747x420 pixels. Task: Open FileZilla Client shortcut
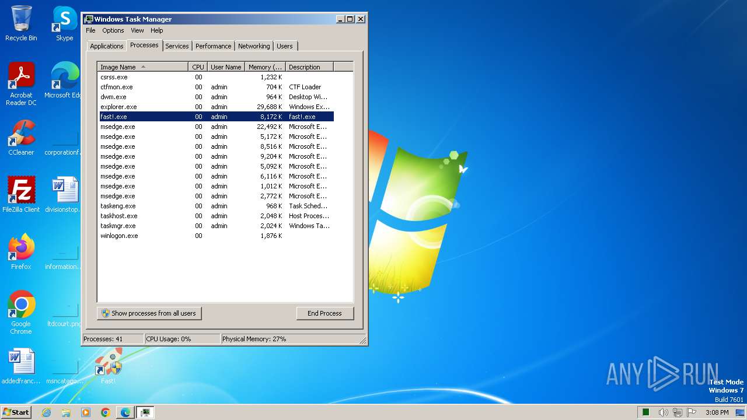tap(21, 194)
